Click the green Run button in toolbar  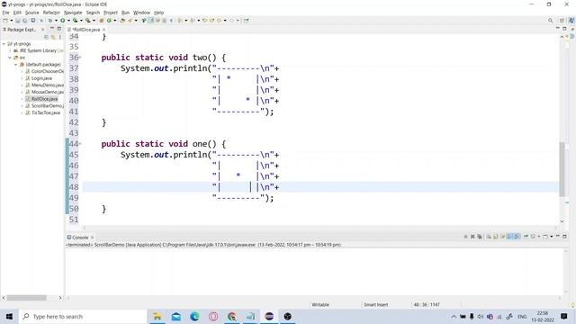(x=62, y=21)
